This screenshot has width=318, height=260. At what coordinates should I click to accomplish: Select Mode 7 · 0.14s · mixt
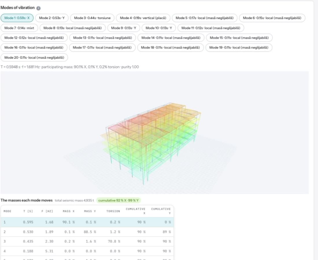tap(19, 28)
